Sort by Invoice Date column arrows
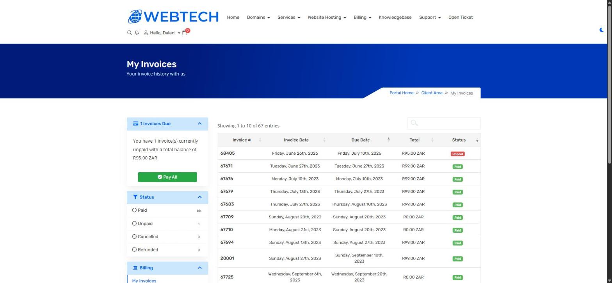 click(x=324, y=140)
